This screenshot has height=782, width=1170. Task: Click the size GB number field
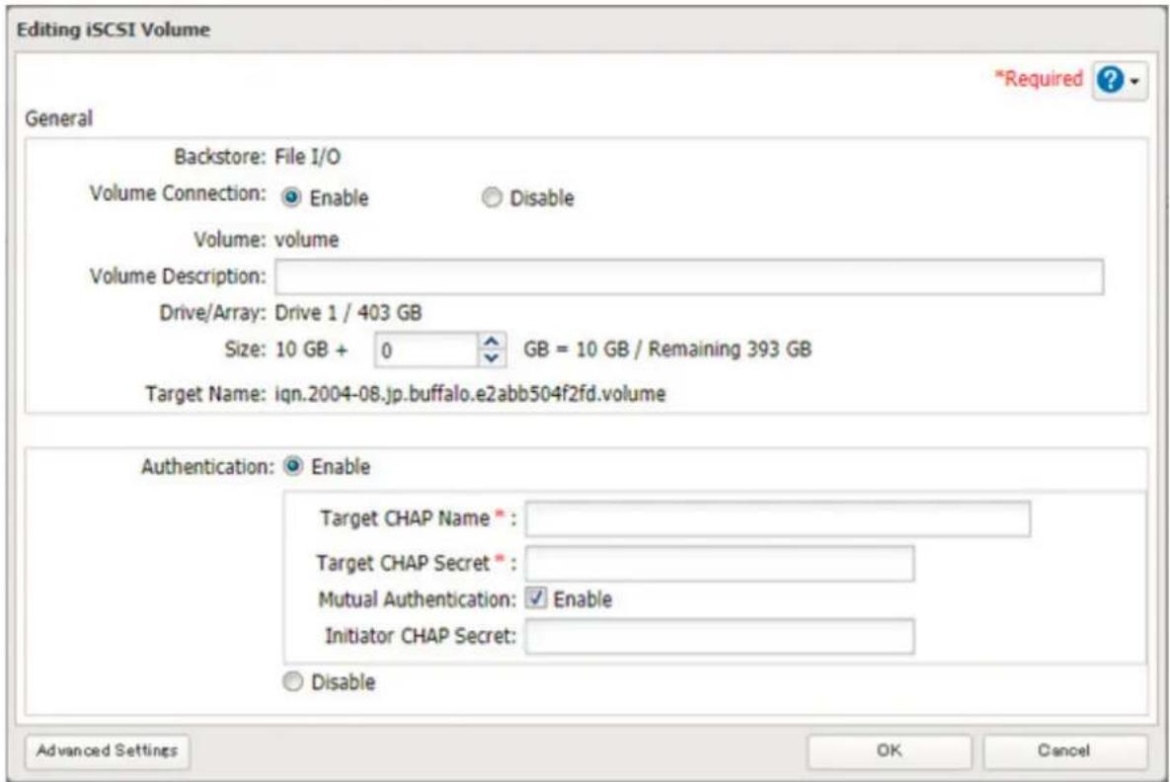[x=427, y=350]
